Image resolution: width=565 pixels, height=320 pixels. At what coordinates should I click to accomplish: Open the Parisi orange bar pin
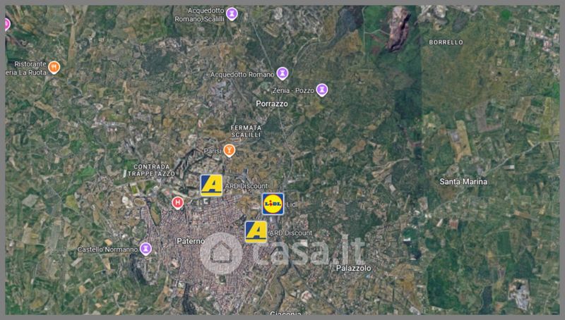click(x=229, y=150)
